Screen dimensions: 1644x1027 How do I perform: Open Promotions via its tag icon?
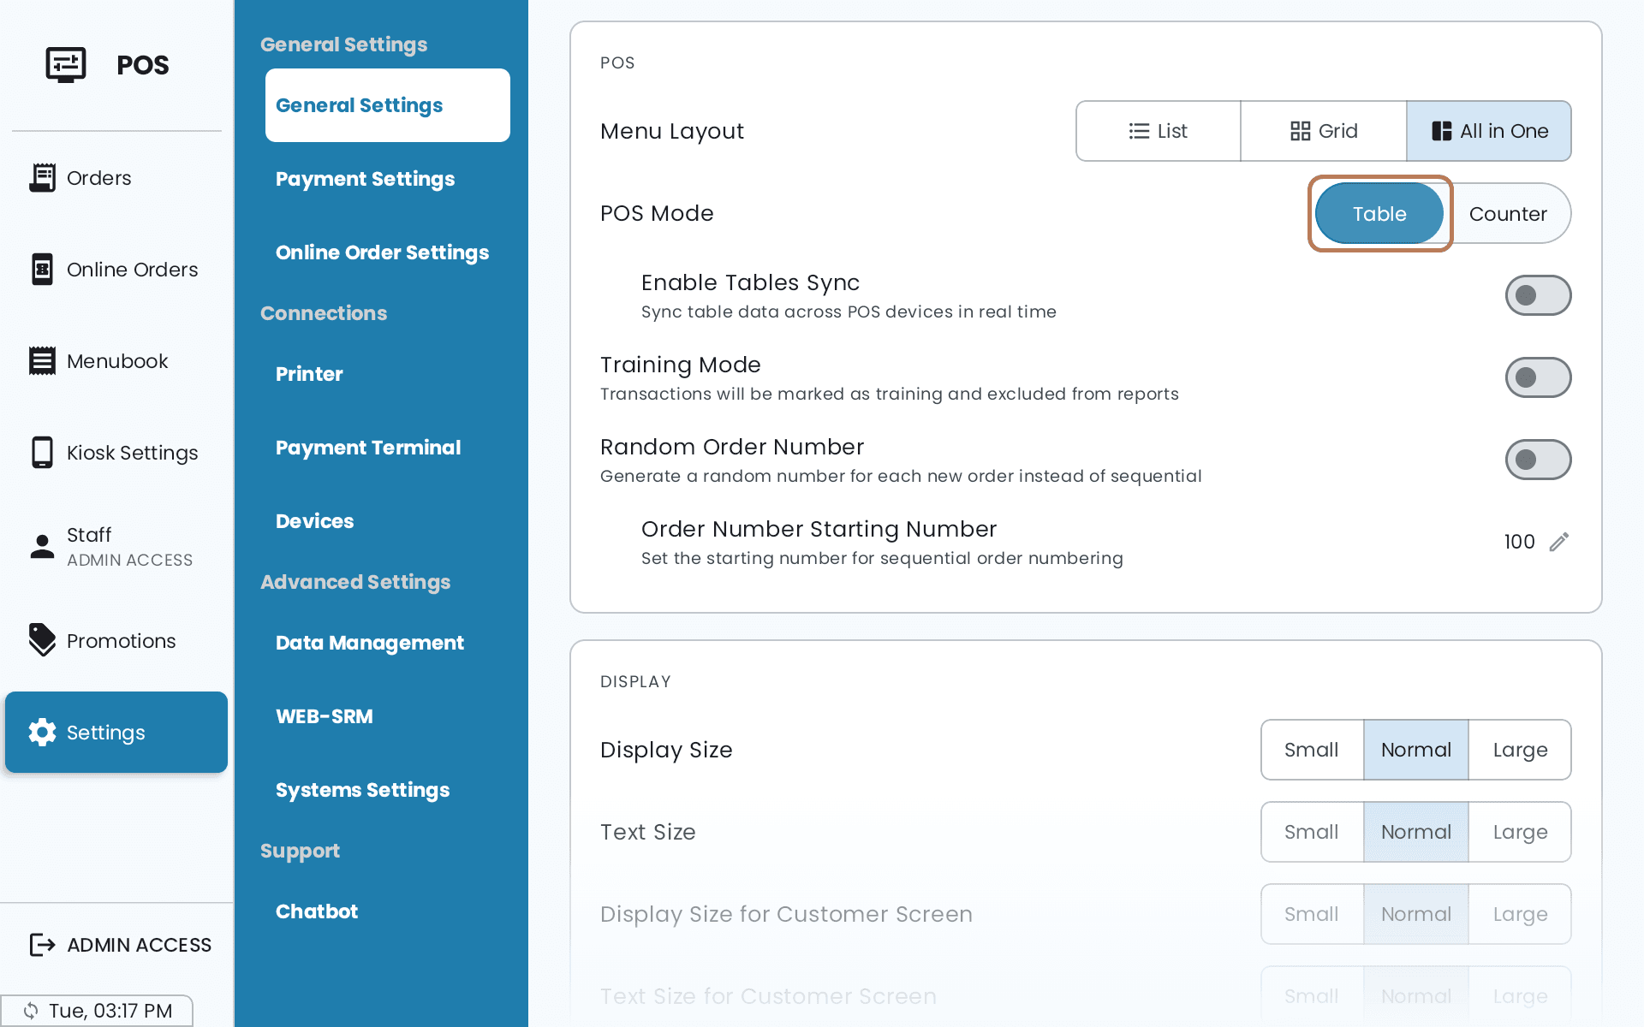point(42,640)
